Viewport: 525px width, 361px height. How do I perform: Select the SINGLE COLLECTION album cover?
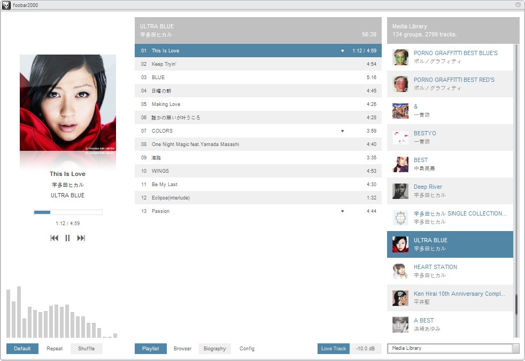pos(400,218)
